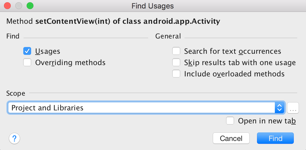
Task: Click the Scope section label
Action: coord(16,93)
